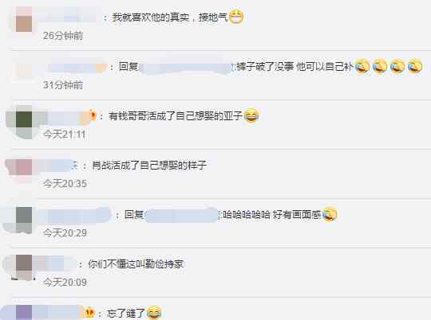Click the orange badge beside 有钱哥哥 commenter's name
Screen dimensions: 431x320
click(x=93, y=115)
